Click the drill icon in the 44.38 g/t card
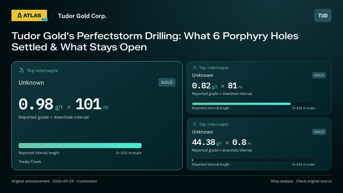The width and height of the screenshot is (343, 193). tap(194, 124)
